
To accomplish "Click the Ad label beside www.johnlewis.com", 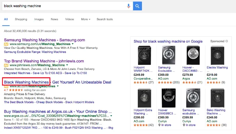I will coord(6,65).
